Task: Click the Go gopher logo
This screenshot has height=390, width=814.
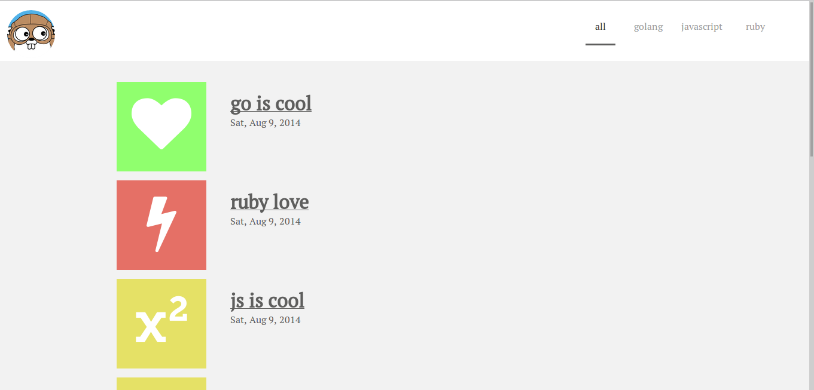Action: [x=31, y=30]
